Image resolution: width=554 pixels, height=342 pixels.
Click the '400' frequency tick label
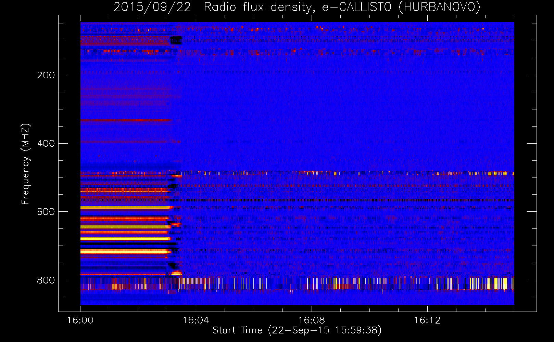46,144
